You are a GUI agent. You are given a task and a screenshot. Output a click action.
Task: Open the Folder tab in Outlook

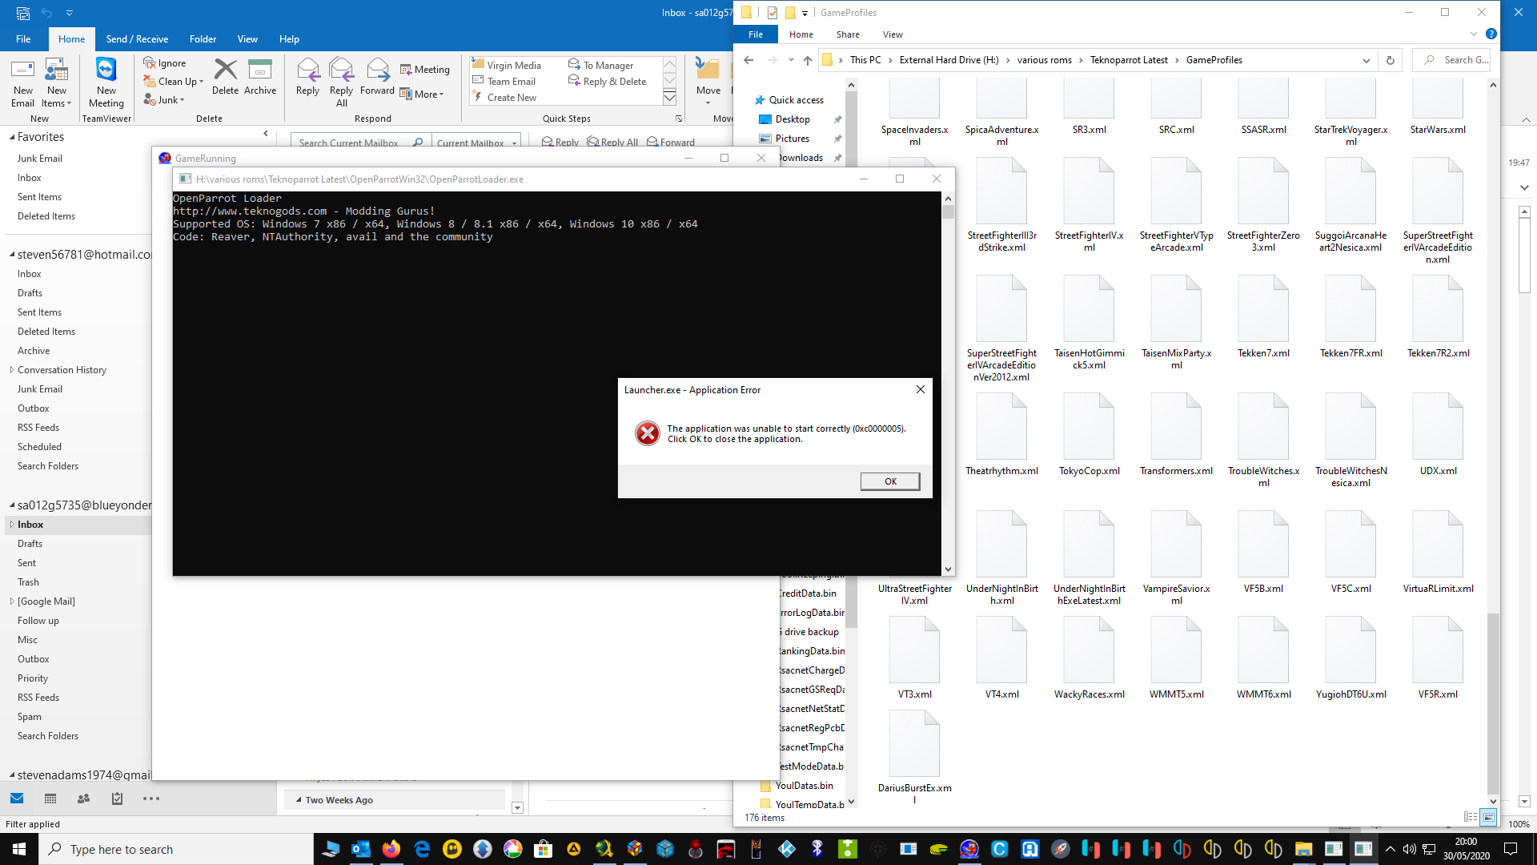point(203,38)
